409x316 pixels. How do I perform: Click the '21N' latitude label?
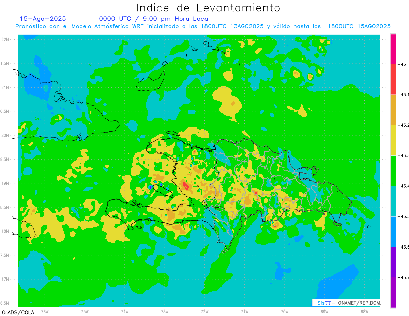[x=6, y=88]
